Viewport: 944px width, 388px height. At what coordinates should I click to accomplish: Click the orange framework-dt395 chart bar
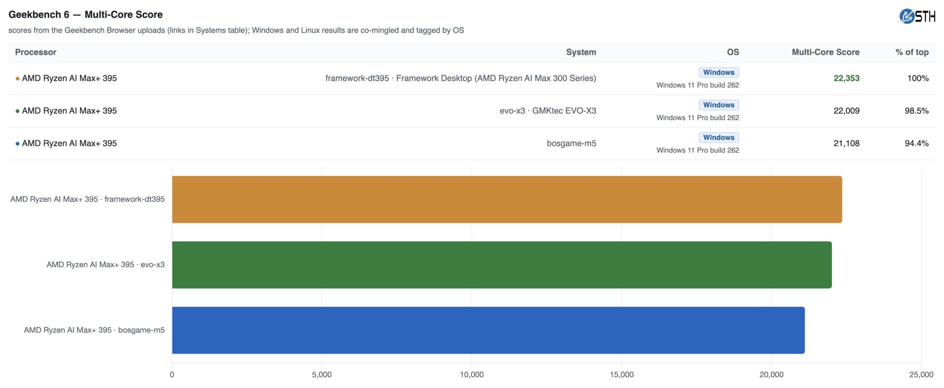[507, 199]
